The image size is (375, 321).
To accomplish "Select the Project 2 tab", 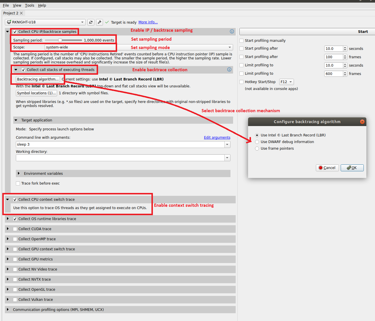I will tap(10, 13).
